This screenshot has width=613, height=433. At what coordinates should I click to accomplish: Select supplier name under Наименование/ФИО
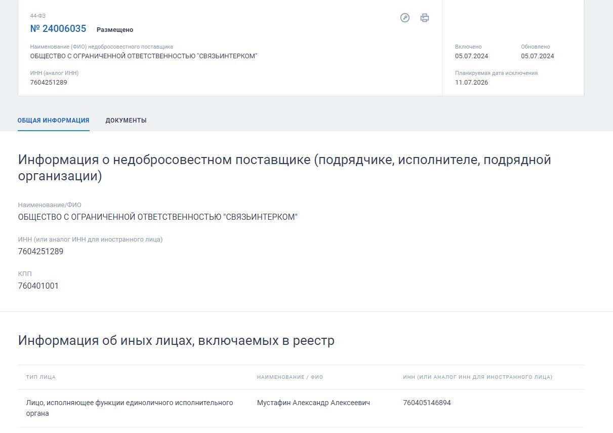pyautogui.click(x=158, y=217)
